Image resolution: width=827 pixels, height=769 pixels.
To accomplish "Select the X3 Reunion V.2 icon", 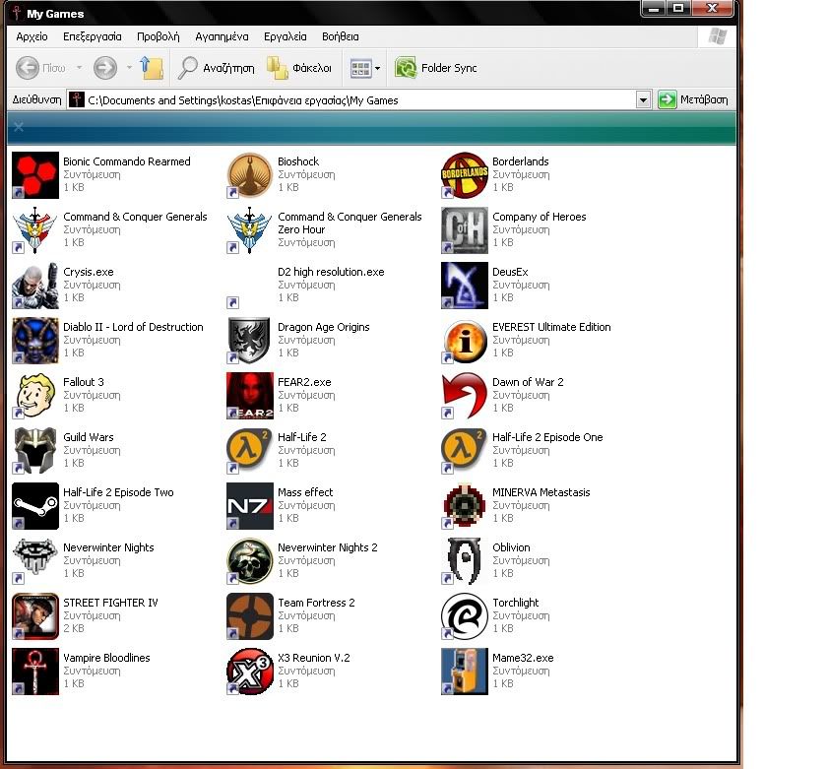I will [x=250, y=672].
